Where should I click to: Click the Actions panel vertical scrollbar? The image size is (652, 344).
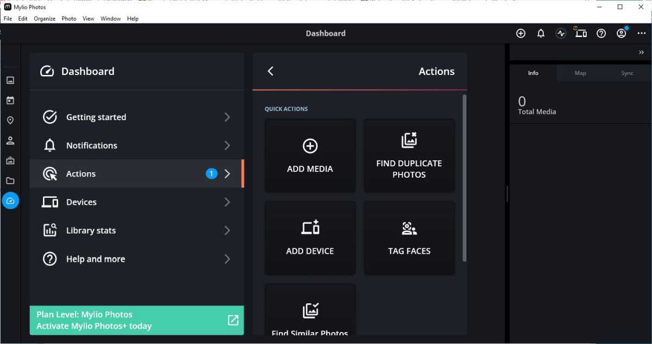click(465, 178)
